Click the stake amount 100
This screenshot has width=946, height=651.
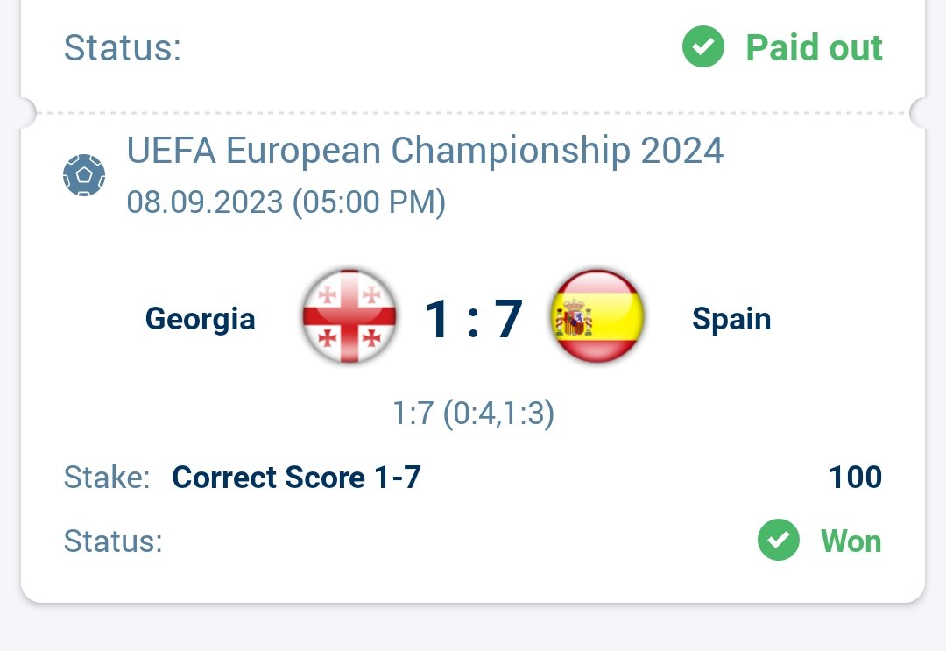click(856, 478)
